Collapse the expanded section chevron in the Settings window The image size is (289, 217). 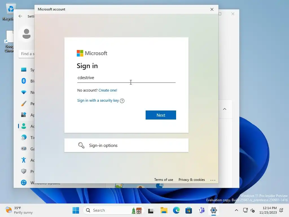point(224,109)
